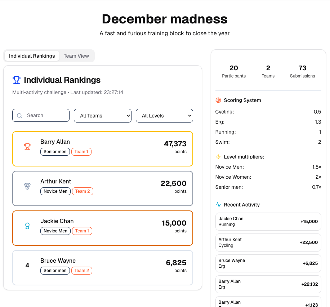330x307 pixels.
Task: Click the Team 1 badge on Barry Allan's card
Action: coord(81,152)
